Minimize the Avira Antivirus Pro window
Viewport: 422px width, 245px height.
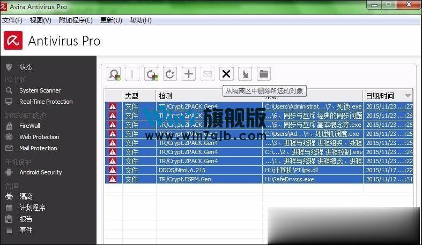[374, 5]
